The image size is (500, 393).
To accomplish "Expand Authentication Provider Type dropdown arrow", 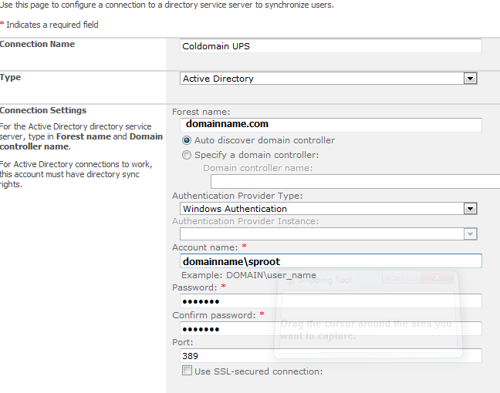I will (x=470, y=209).
